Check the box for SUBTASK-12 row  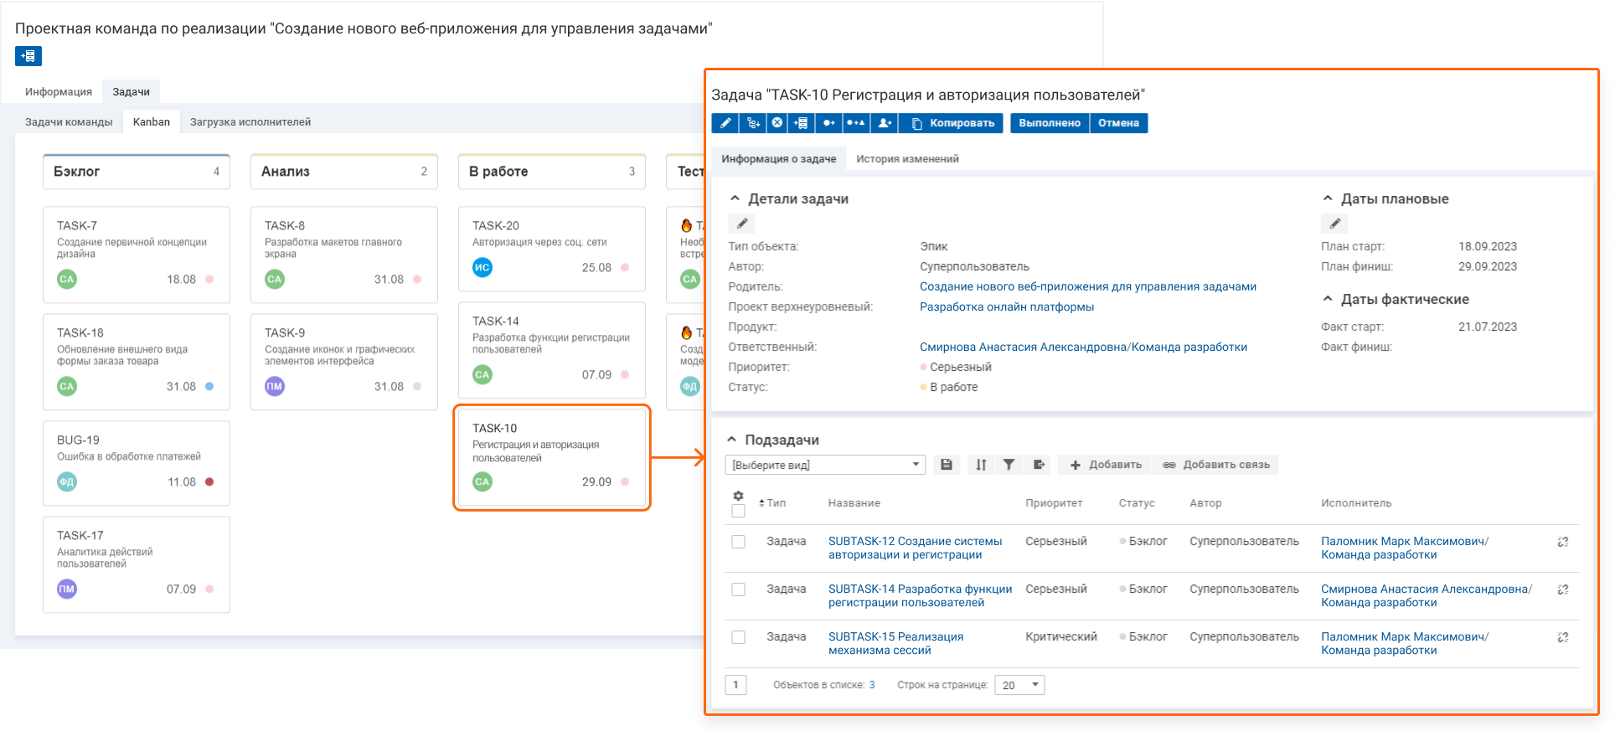738,542
